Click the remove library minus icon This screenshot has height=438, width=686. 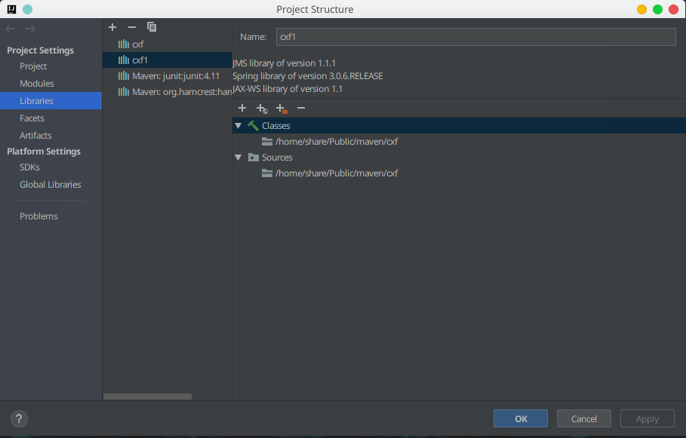click(132, 27)
